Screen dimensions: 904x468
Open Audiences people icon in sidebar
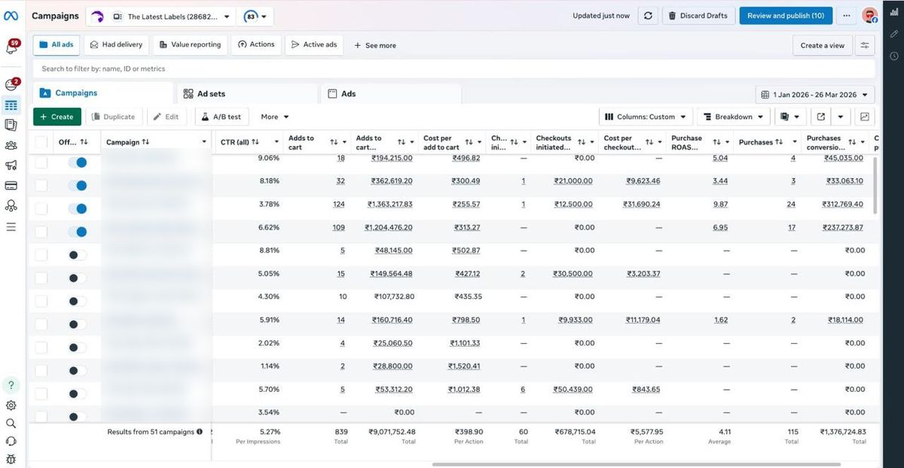[x=11, y=145]
